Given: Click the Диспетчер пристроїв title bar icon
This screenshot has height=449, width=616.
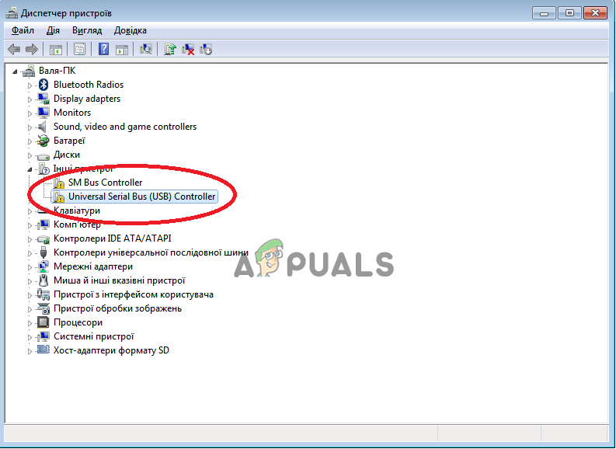Looking at the screenshot, I should tap(12, 13).
